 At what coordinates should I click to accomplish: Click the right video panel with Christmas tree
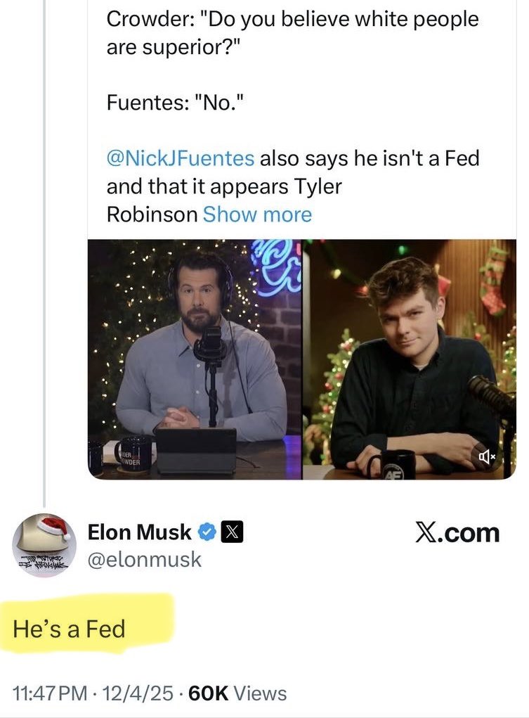[410, 359]
